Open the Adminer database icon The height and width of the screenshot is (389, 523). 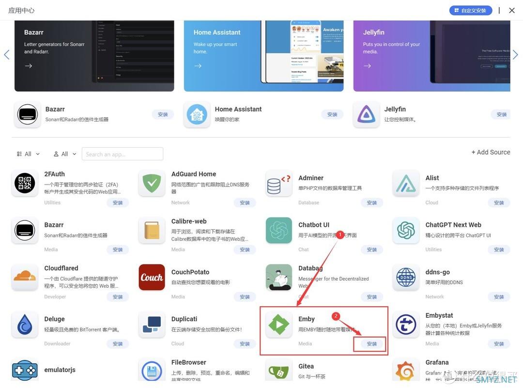[279, 183]
